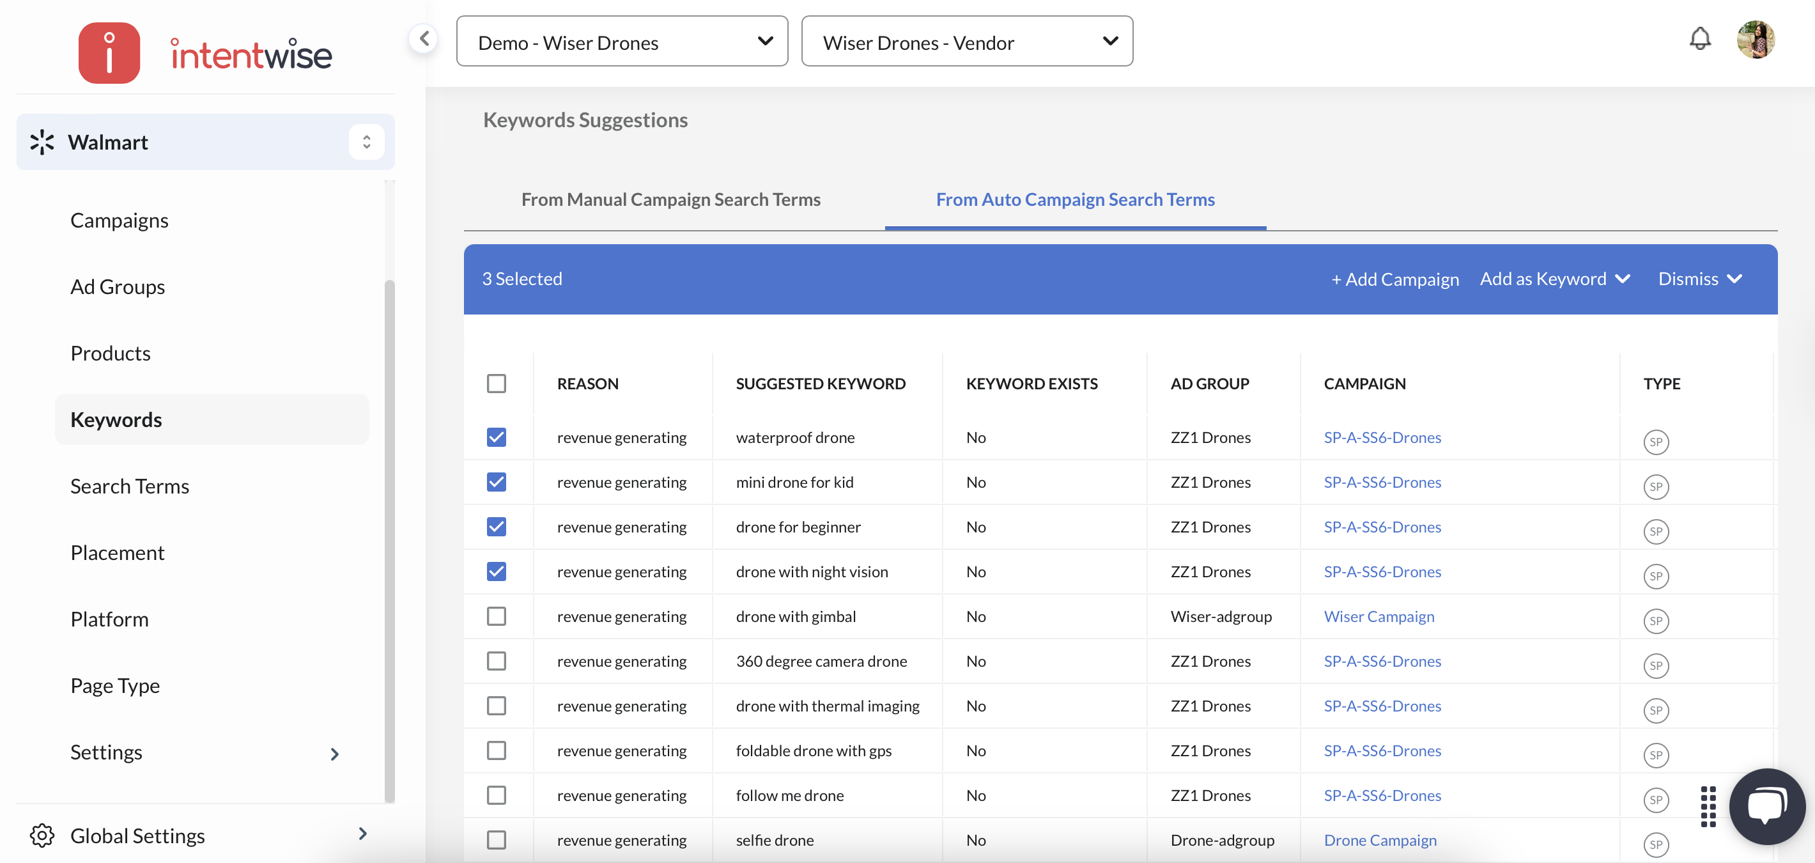Uncheck the waterproof drone row
Viewport: 1815px width, 863px height.
pyautogui.click(x=496, y=437)
